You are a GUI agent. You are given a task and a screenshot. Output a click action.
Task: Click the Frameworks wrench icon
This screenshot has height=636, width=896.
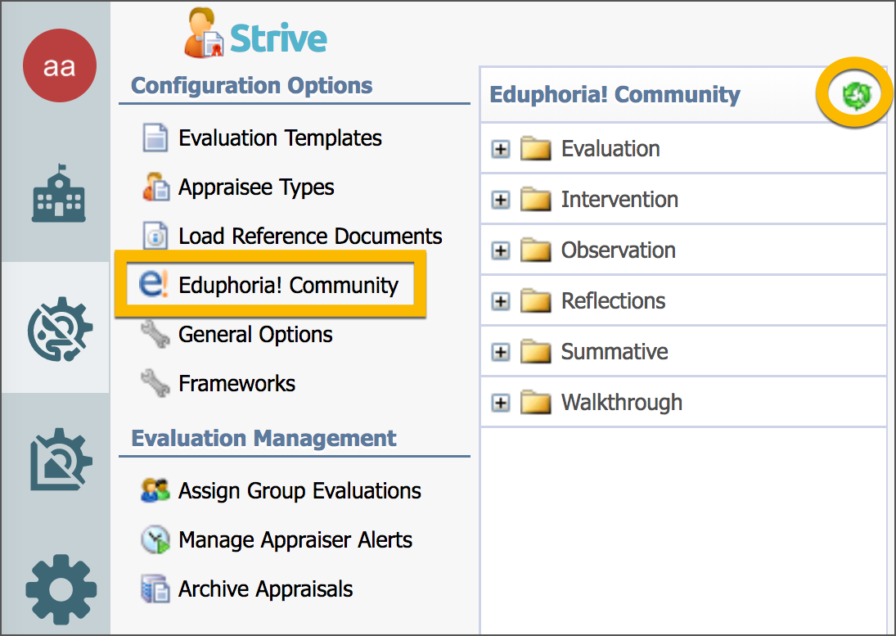tap(155, 383)
